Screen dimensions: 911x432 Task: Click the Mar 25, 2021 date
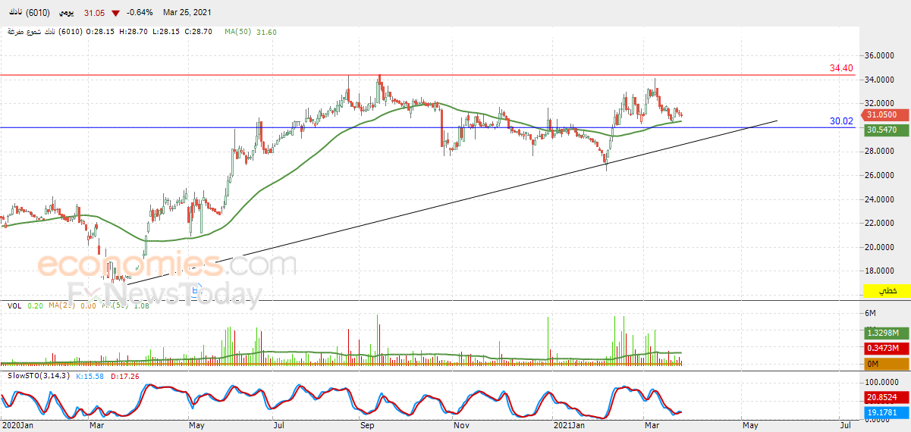point(188,13)
